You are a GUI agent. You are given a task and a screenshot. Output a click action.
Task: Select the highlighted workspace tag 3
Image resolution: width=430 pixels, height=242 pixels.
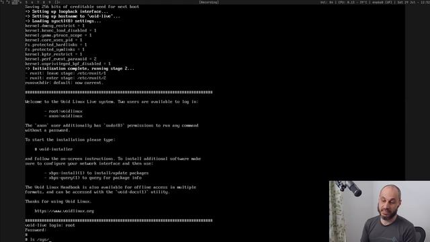click(x=15, y=2)
